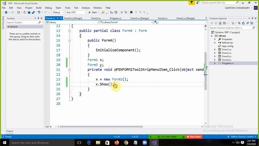Viewport: 259px width, 146px height.
Task: Switch to the Form2.cs [Design] tab
Action: tap(185, 18)
